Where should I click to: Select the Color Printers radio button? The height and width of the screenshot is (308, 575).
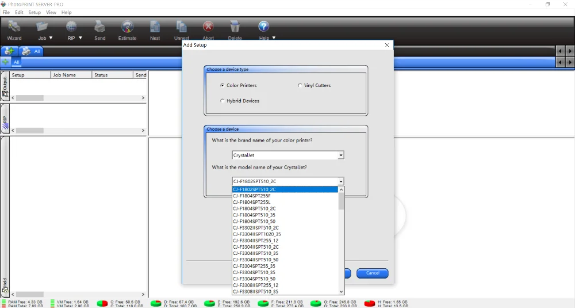pos(222,85)
